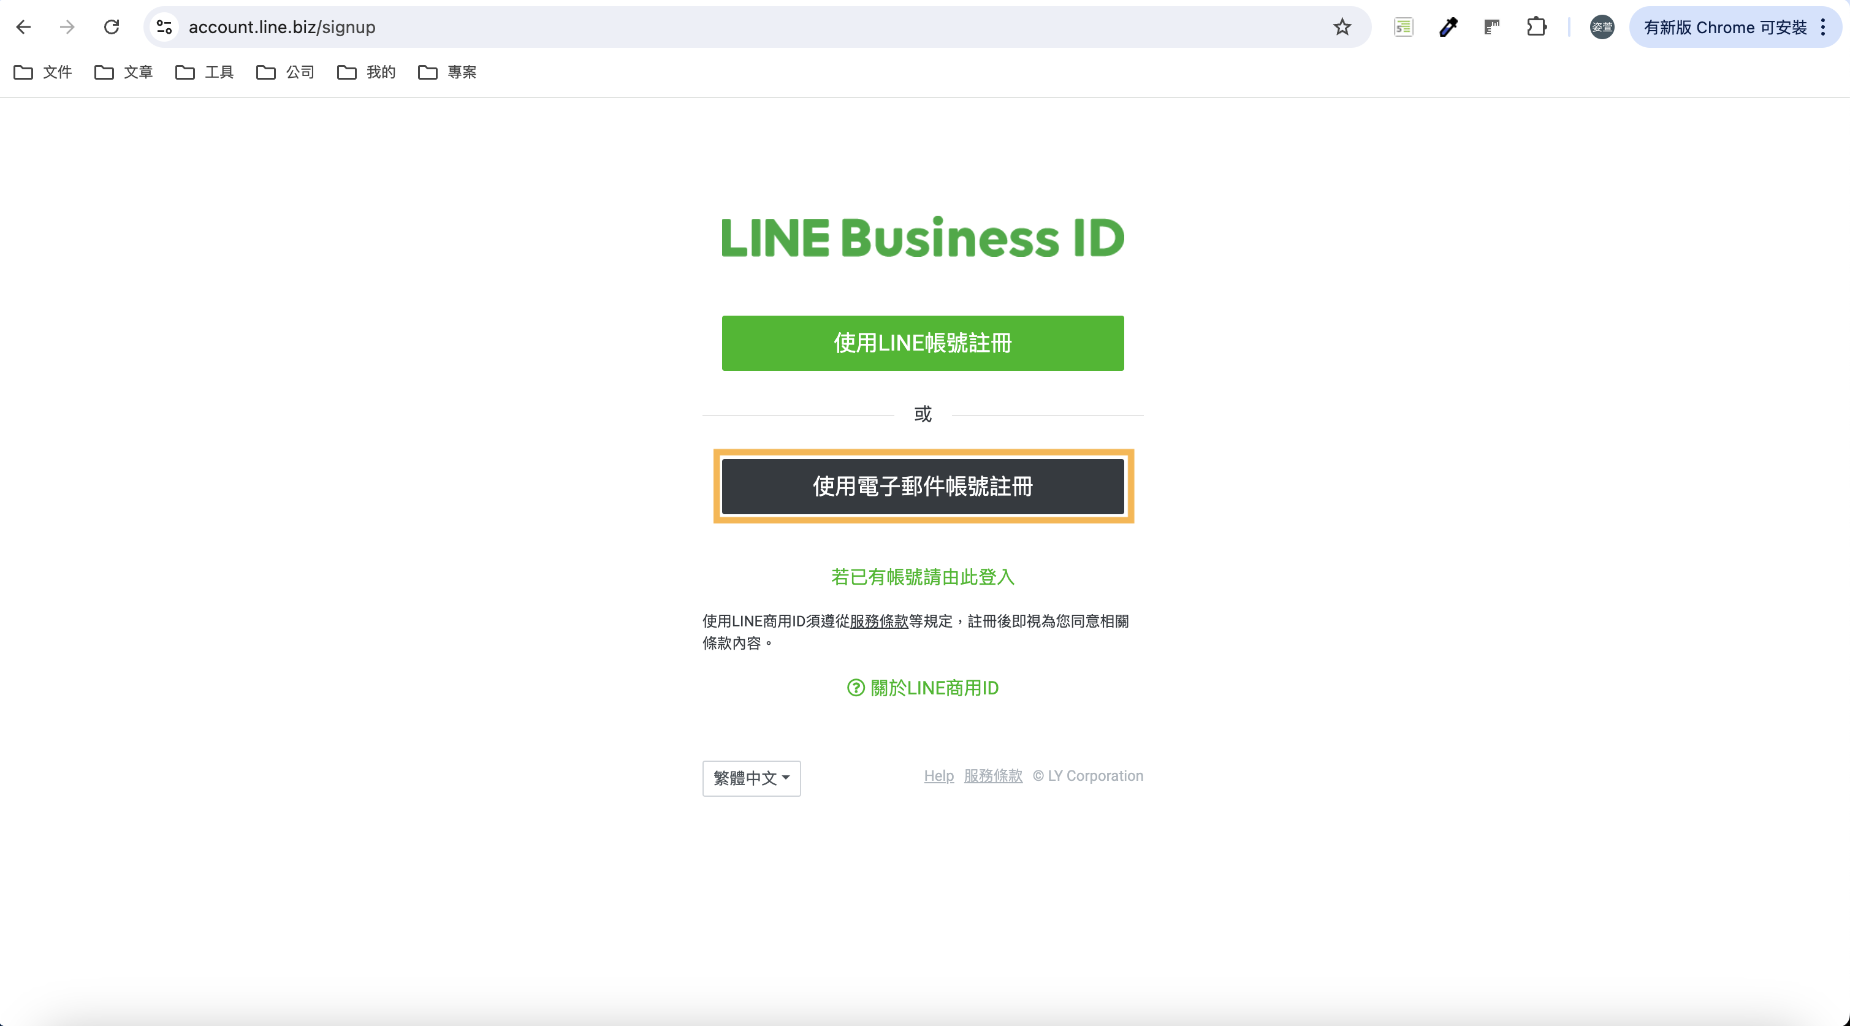Activate the color picker eyedropper extension
The image size is (1850, 1026).
1448,28
